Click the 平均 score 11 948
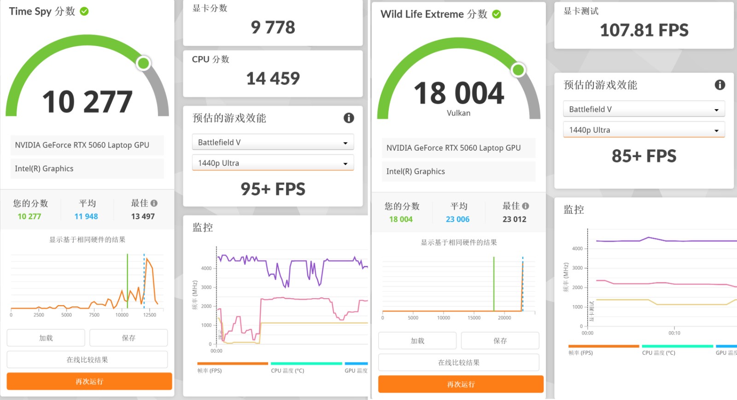This screenshot has width=737, height=400. click(86, 217)
